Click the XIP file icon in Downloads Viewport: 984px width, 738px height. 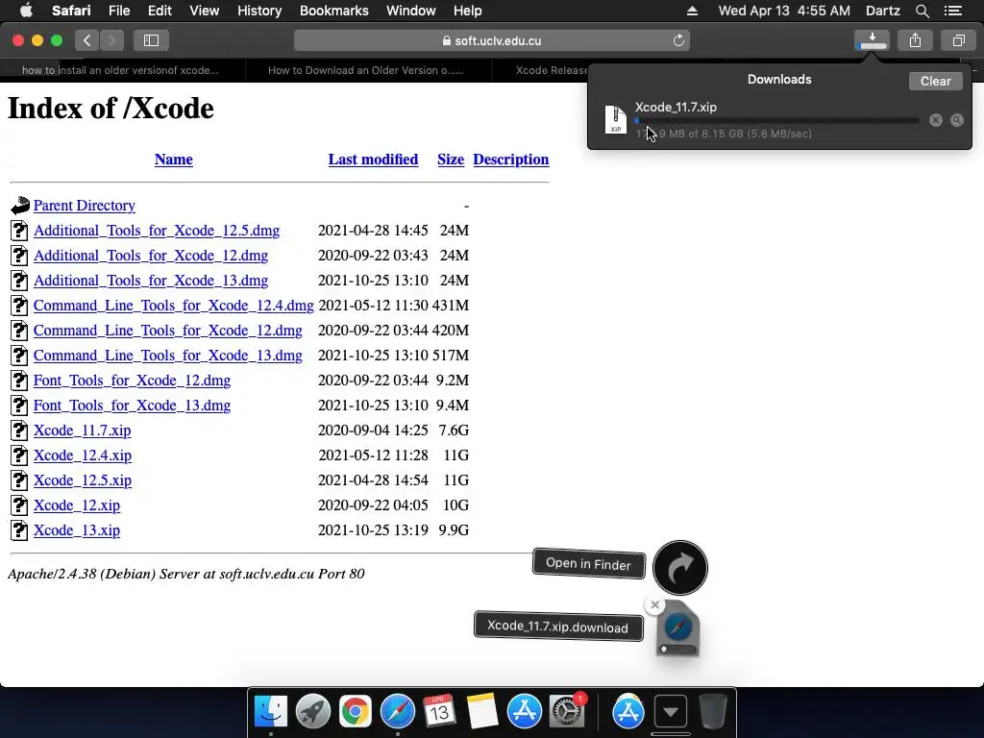pyautogui.click(x=616, y=119)
